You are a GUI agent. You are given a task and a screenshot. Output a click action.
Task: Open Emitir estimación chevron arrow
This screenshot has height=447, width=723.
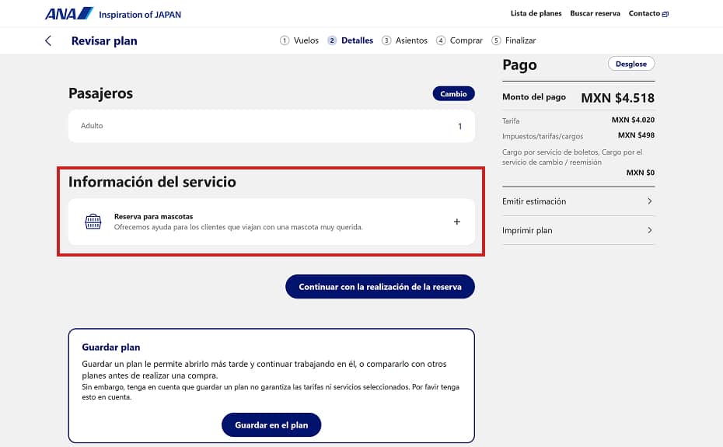(649, 201)
